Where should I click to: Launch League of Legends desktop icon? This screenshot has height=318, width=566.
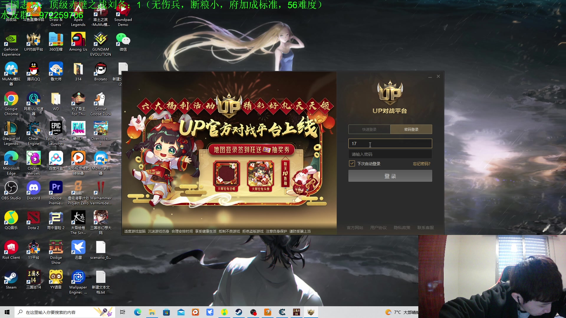tap(11, 133)
